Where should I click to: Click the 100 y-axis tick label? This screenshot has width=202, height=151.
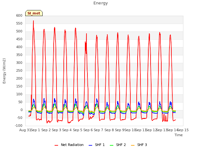(19, 94)
